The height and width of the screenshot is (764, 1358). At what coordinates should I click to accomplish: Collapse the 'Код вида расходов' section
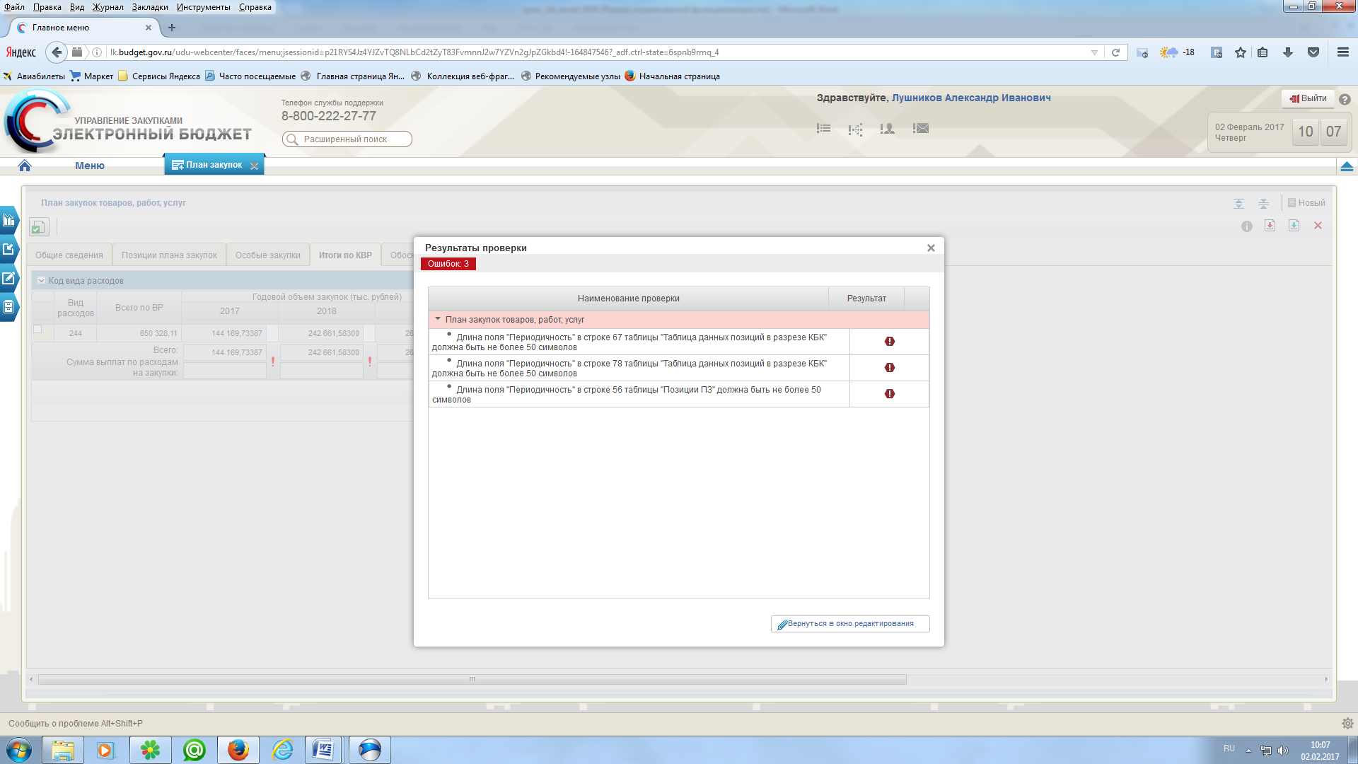[41, 281]
